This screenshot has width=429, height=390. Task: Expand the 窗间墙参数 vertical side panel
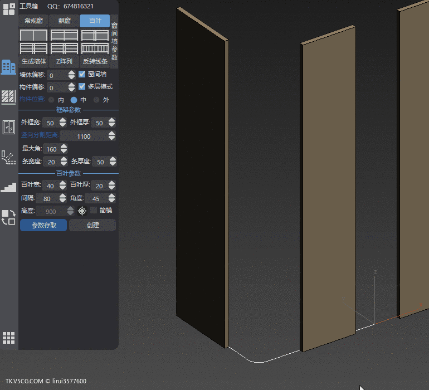pos(114,42)
